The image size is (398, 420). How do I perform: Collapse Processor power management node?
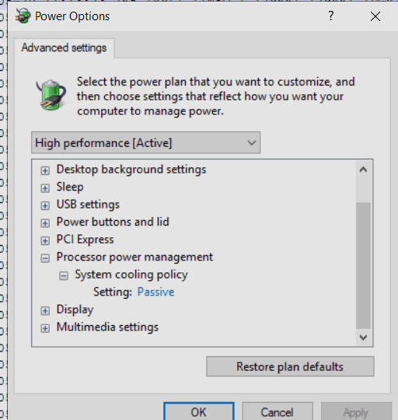pos(45,258)
